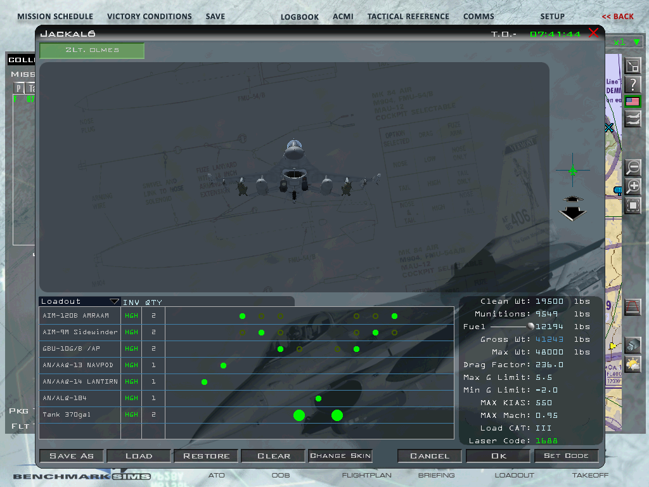Open ATO from bottom bar

(217, 476)
